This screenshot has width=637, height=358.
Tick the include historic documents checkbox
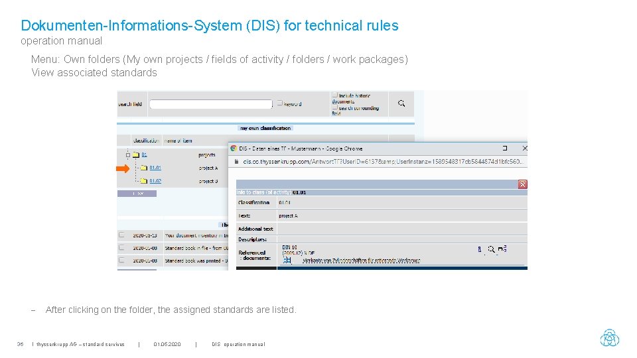click(334, 95)
